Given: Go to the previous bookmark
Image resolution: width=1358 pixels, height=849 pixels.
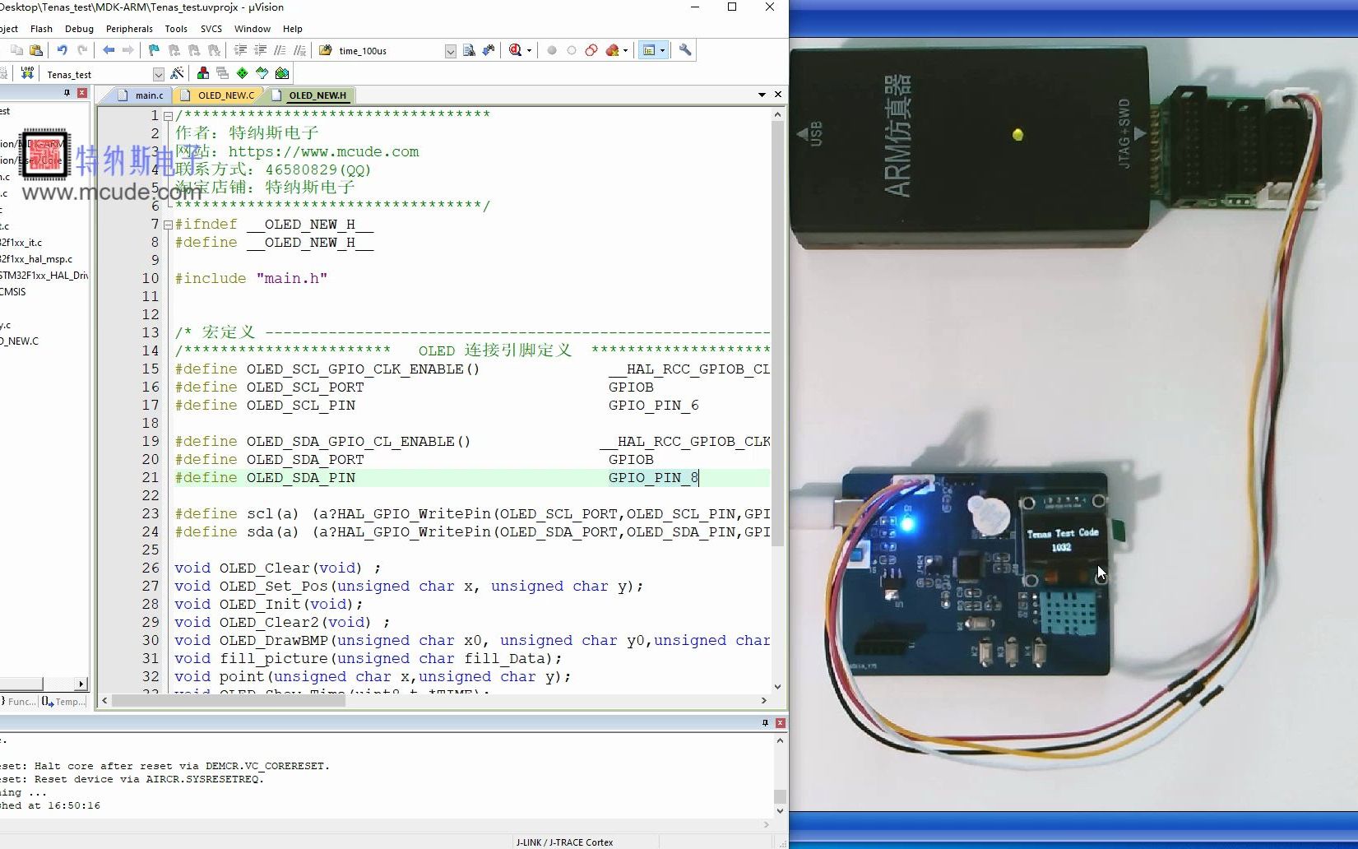Looking at the screenshot, I should tap(174, 50).
